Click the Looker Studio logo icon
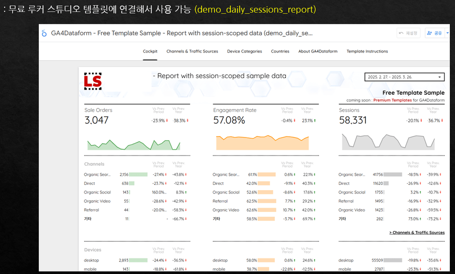This screenshot has width=455, height=274. click(44, 33)
